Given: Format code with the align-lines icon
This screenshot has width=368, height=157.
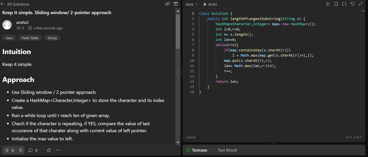Looking at the screenshot, I should (x=328, y=4).
